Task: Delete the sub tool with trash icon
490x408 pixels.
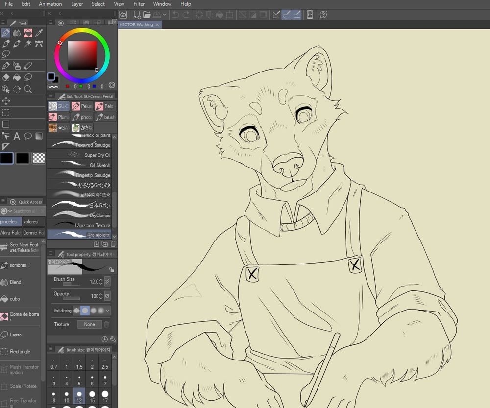Action: point(113,244)
